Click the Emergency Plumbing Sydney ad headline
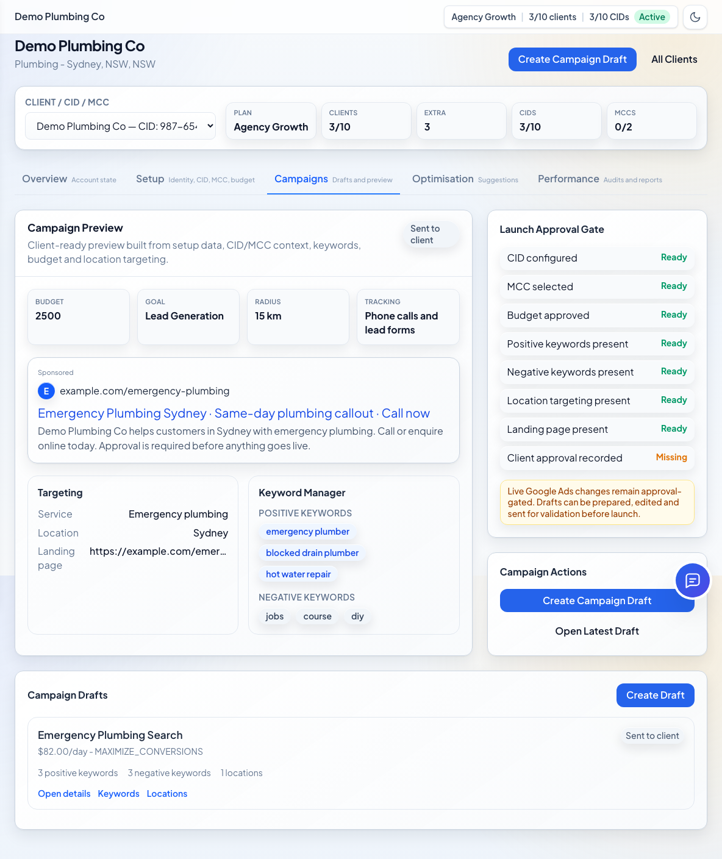This screenshot has width=722, height=859. (x=234, y=413)
